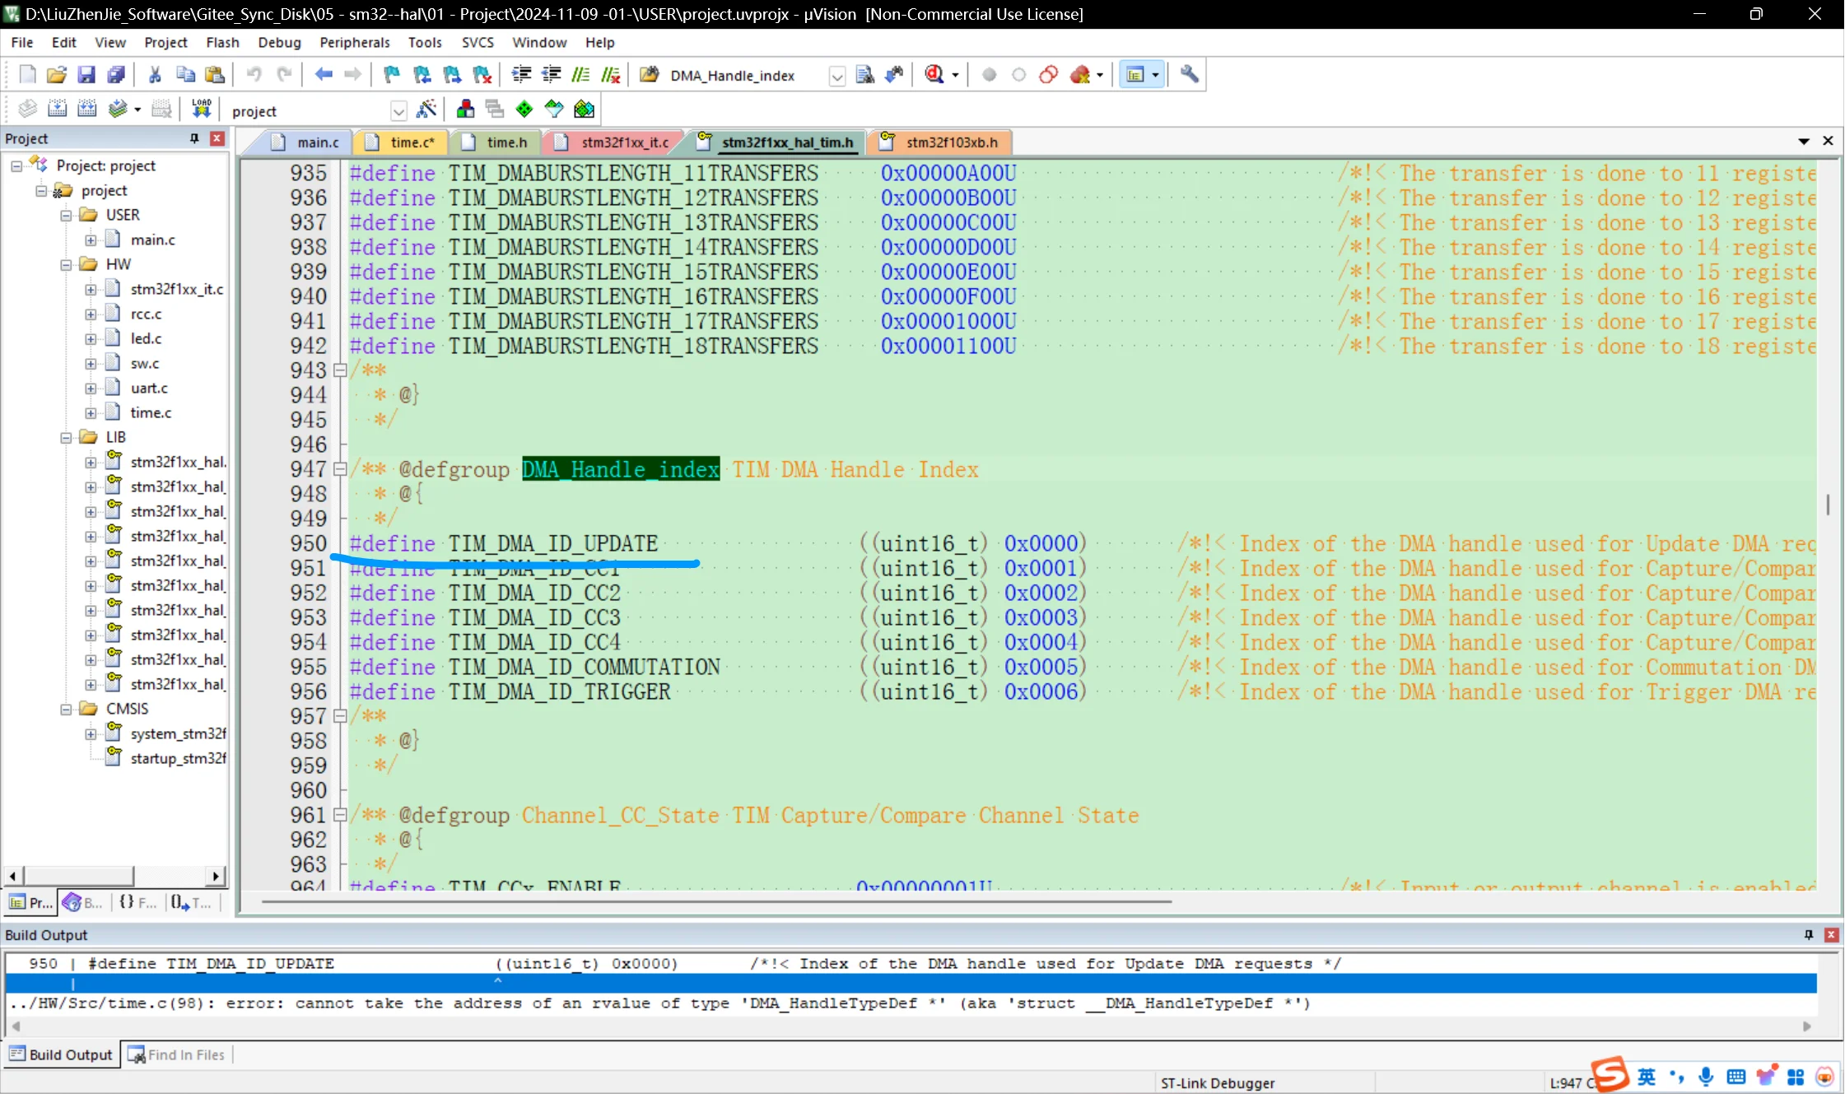1845x1094 pixels.
Task: Switch to the time.c* editor tab
Action: pos(403,142)
